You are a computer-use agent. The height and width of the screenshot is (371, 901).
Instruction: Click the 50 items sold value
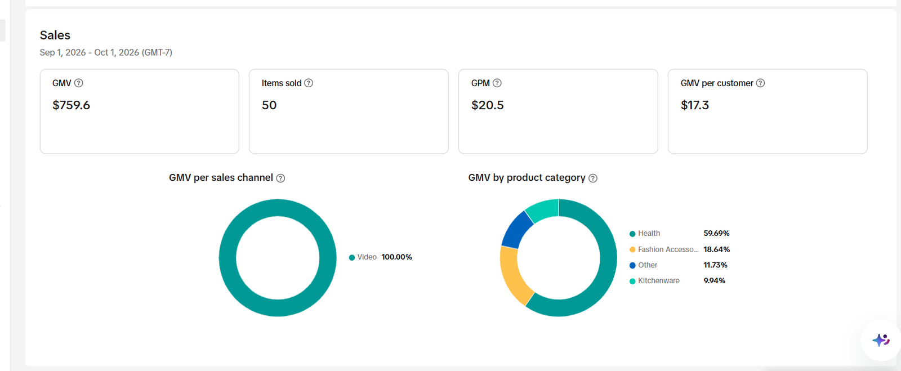pos(269,105)
